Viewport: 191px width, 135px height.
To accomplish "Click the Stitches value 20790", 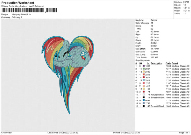I will [186, 2].
